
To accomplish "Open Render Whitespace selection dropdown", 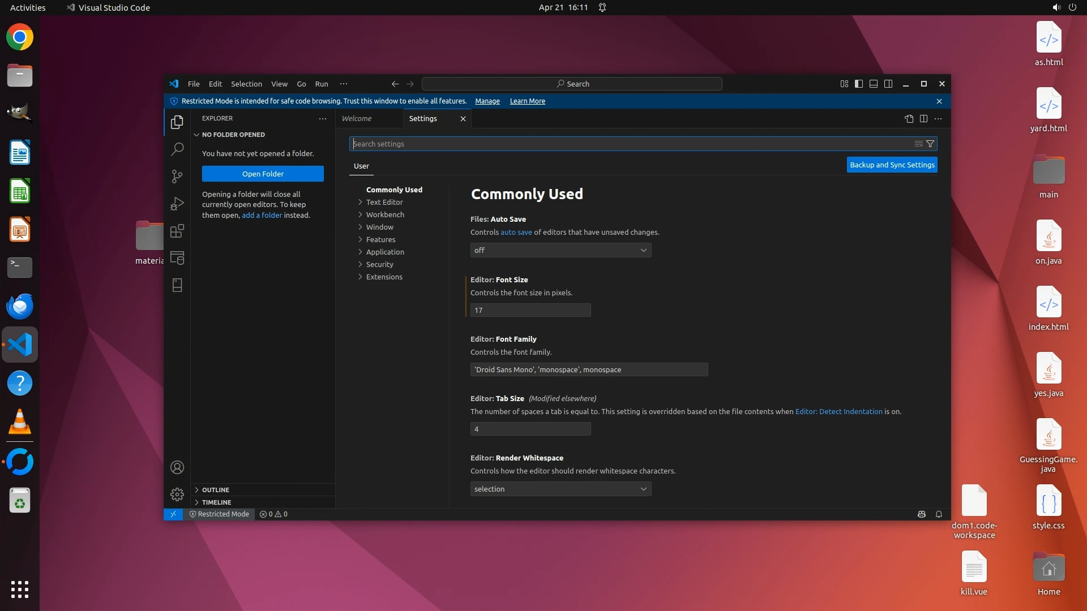I will [560, 489].
